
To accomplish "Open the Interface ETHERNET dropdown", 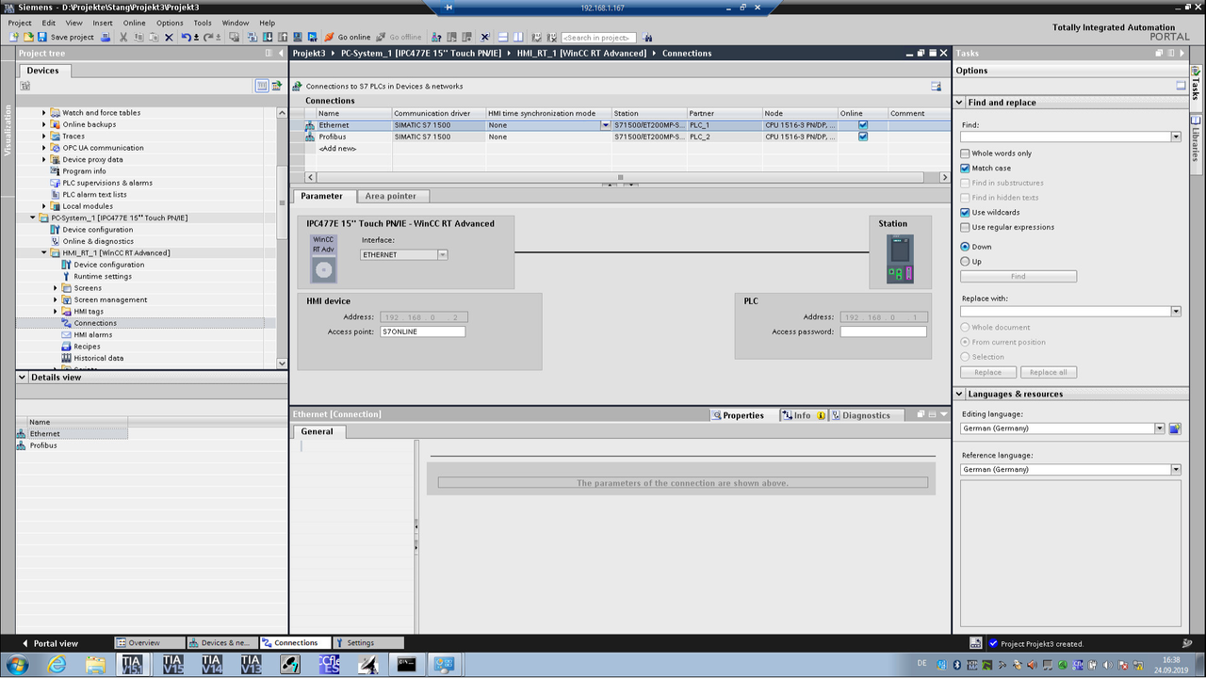I will point(443,255).
